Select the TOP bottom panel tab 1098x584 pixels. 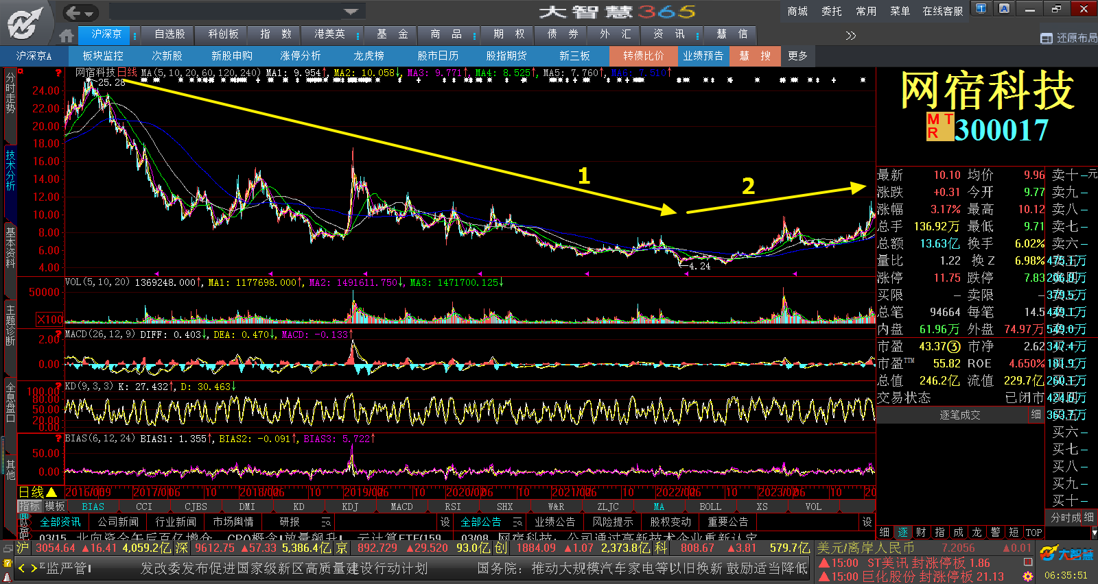click(x=1033, y=532)
